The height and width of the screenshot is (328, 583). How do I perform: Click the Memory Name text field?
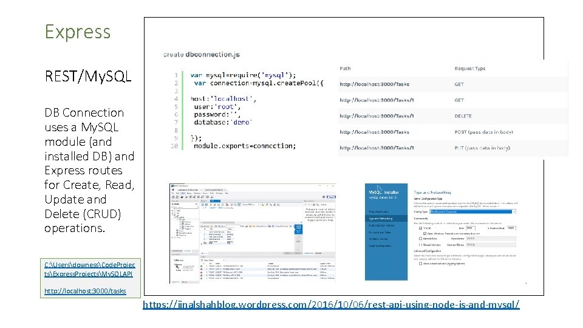[x=491, y=245]
